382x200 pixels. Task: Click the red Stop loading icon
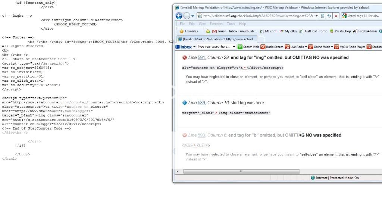(x=336, y=16)
